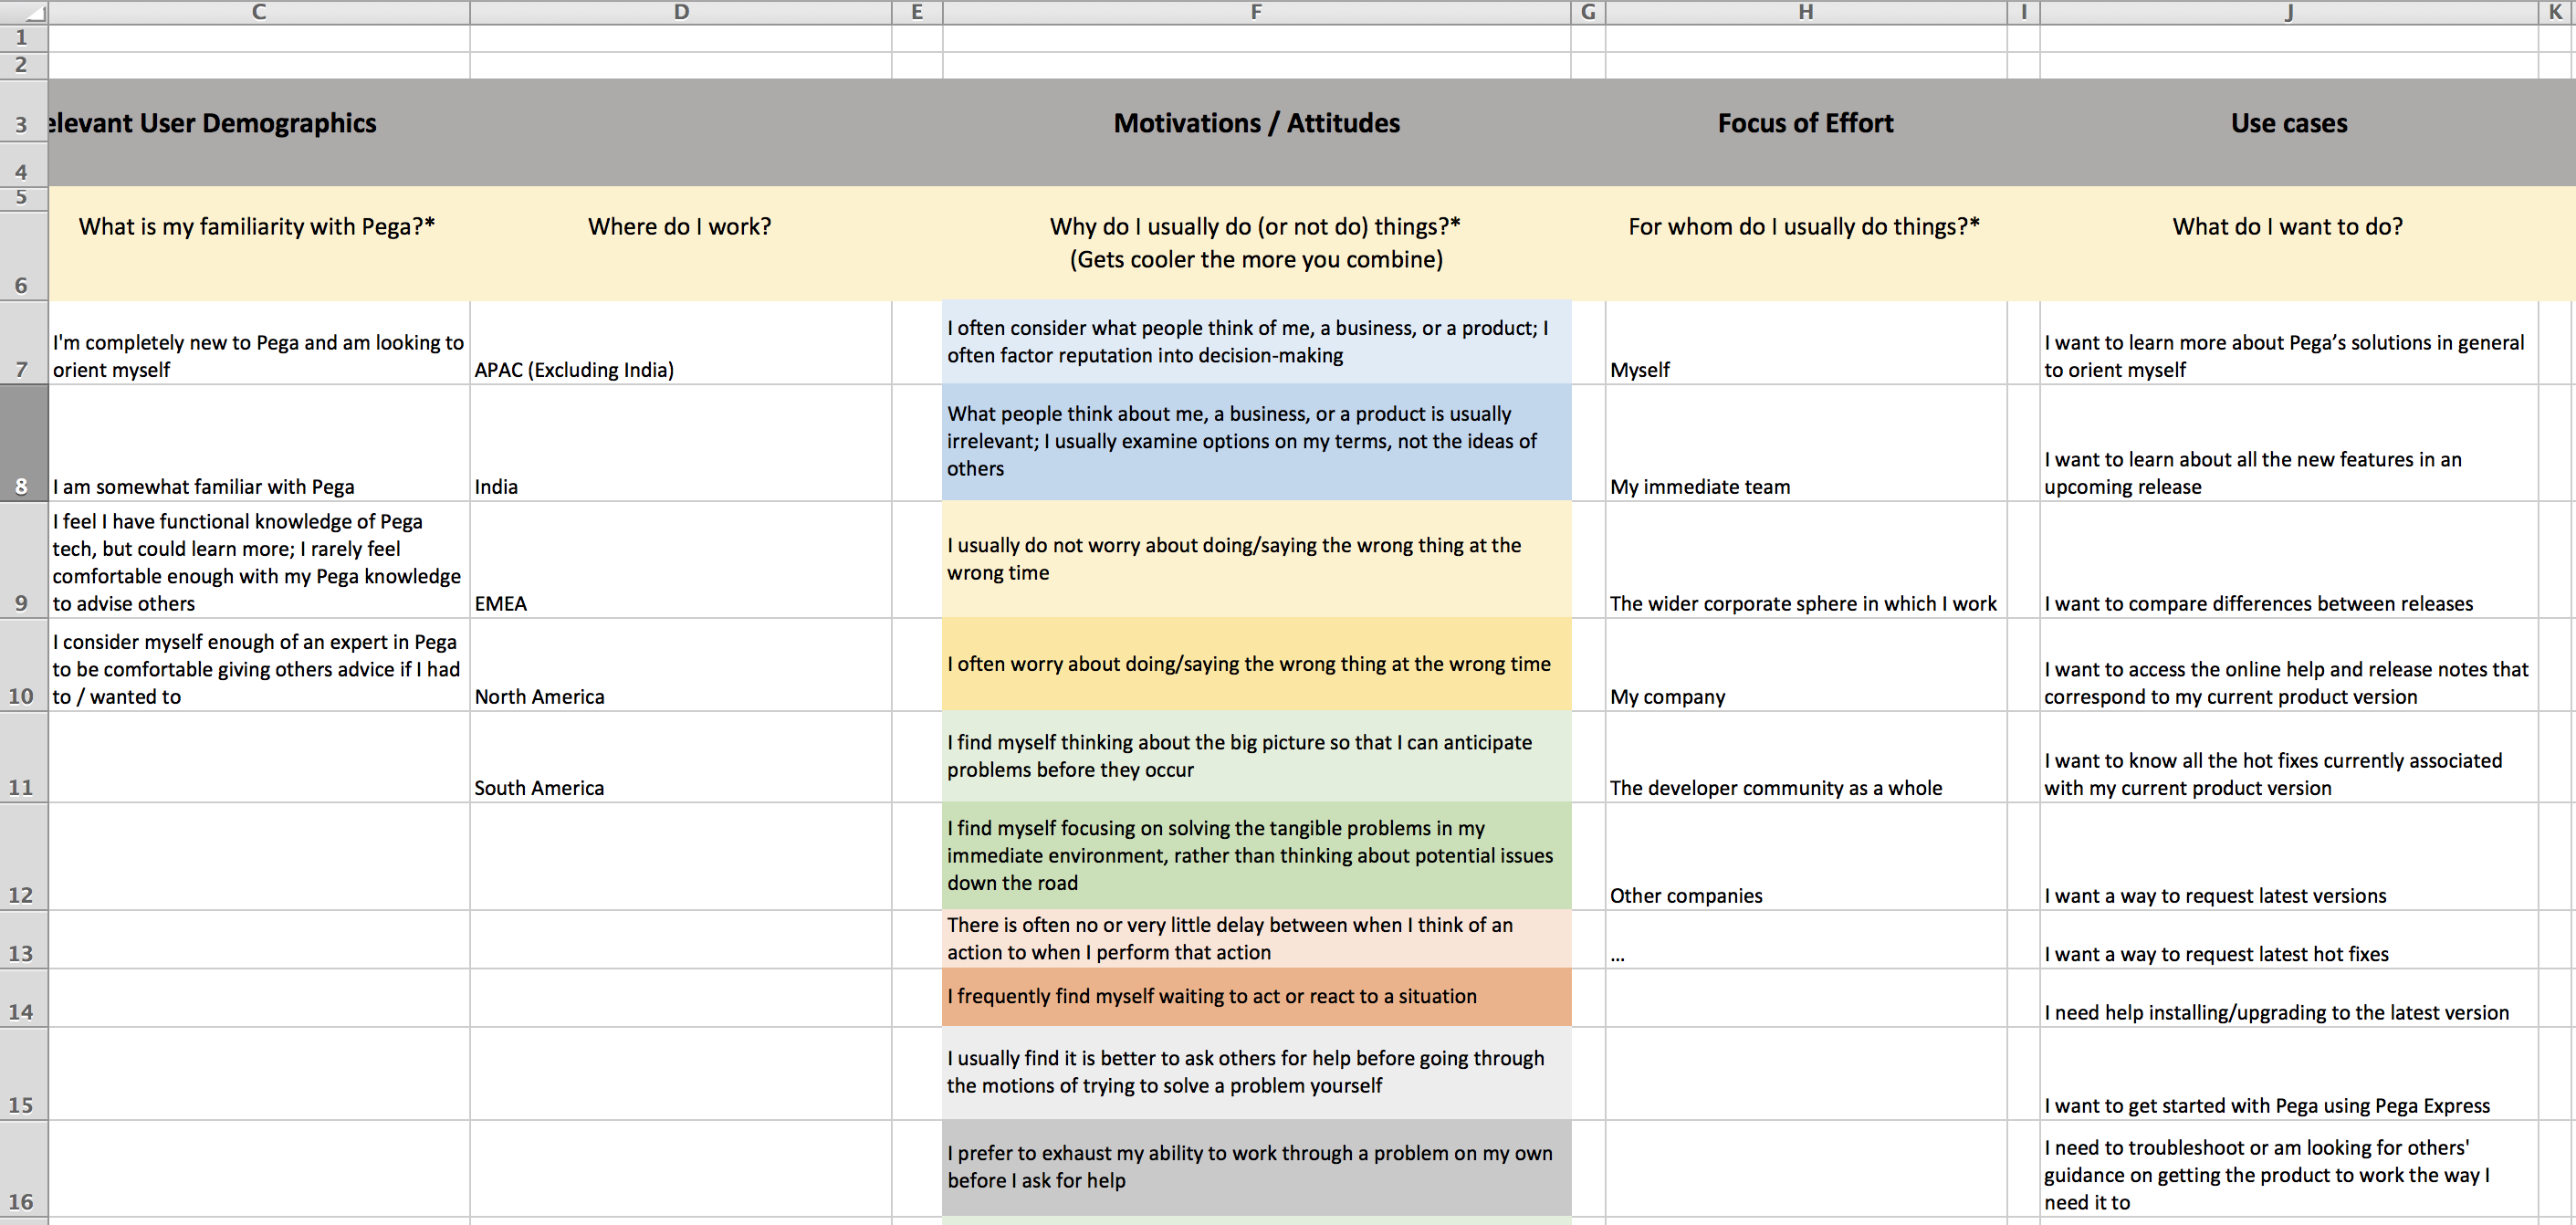
Task: Select 'I often worry about doing/saying' cell
Action: [x=1256, y=665]
